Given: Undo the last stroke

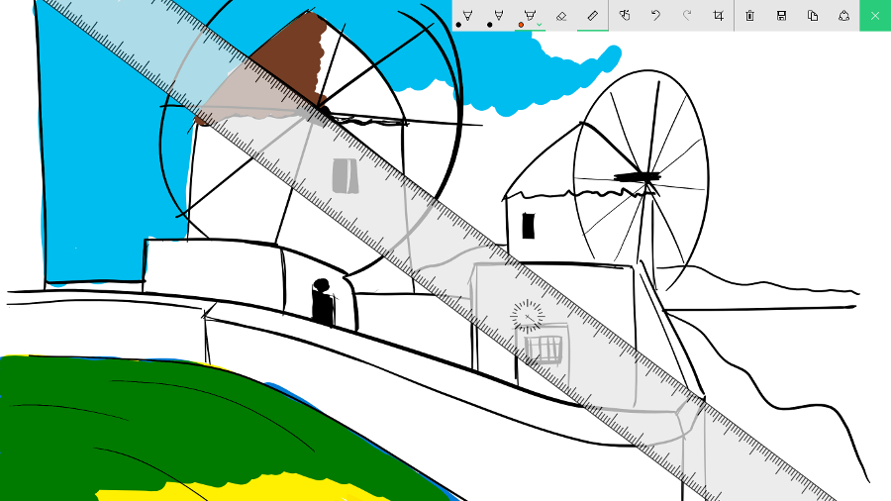Looking at the screenshot, I should tap(655, 16).
